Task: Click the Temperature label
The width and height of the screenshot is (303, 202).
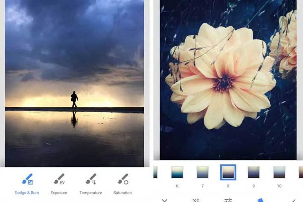Action: click(x=90, y=193)
